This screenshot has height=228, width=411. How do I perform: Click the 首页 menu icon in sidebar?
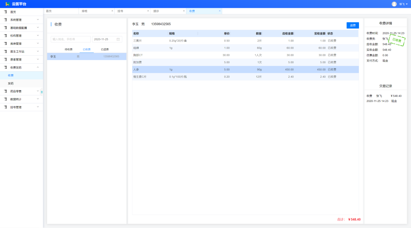coord(5,12)
